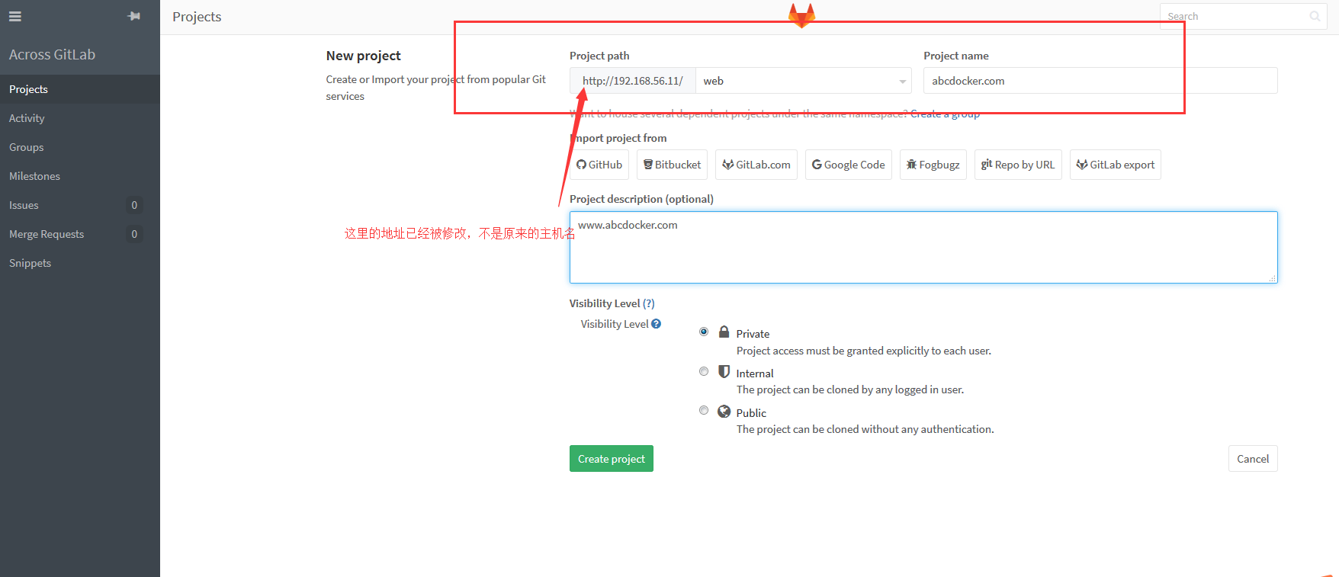1339x577 pixels.
Task: Import project from GitHub
Action: click(x=599, y=165)
